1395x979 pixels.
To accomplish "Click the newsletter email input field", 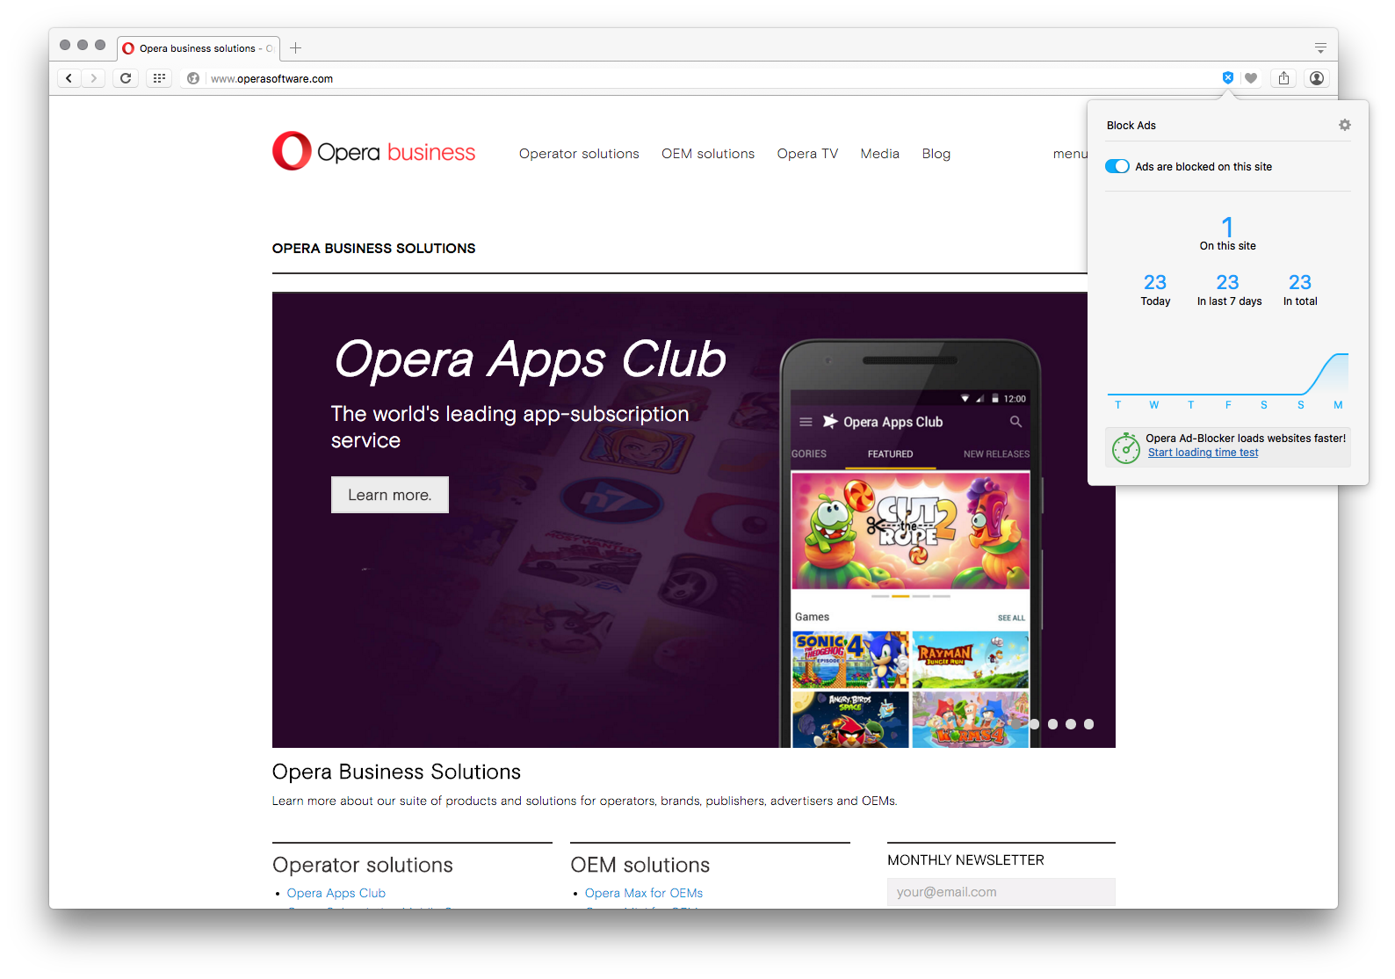I will point(1001,892).
